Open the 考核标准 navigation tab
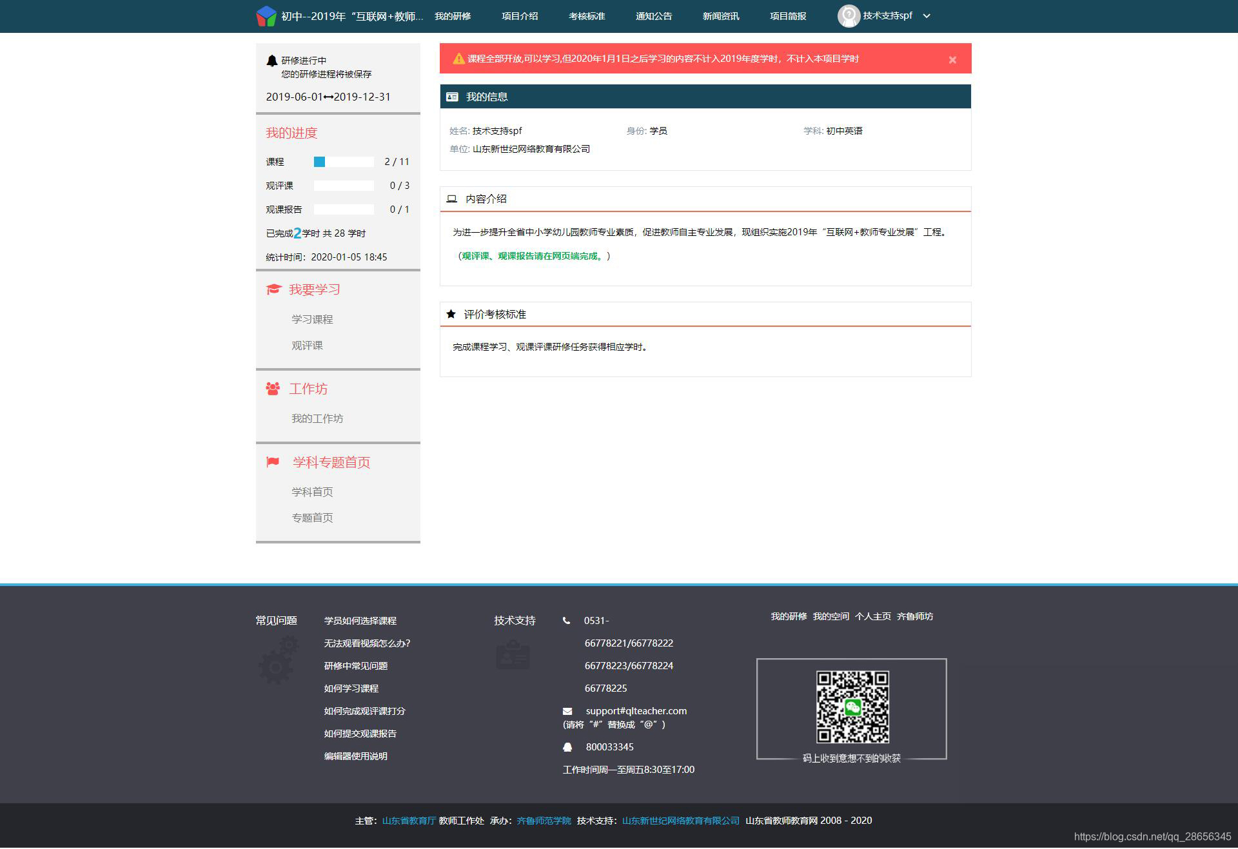This screenshot has height=849, width=1238. tap(586, 16)
